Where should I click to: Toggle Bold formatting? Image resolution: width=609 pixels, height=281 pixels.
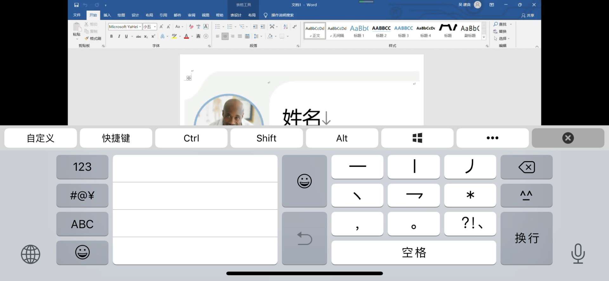point(111,36)
